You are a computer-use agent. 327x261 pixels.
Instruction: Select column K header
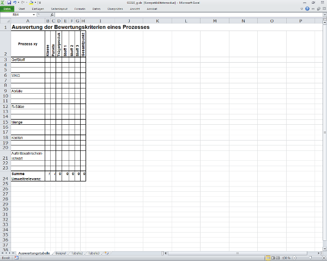(157, 21)
